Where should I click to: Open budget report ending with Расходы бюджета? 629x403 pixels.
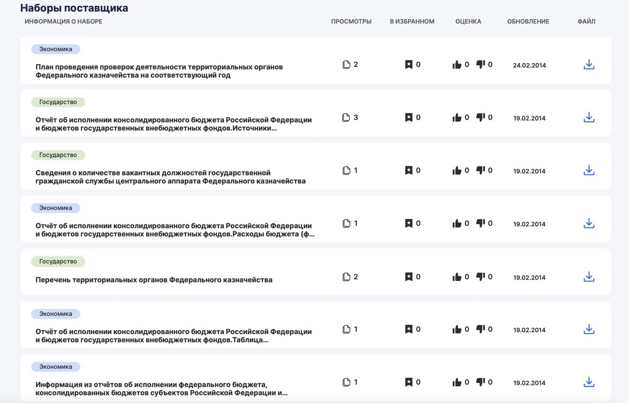click(175, 230)
